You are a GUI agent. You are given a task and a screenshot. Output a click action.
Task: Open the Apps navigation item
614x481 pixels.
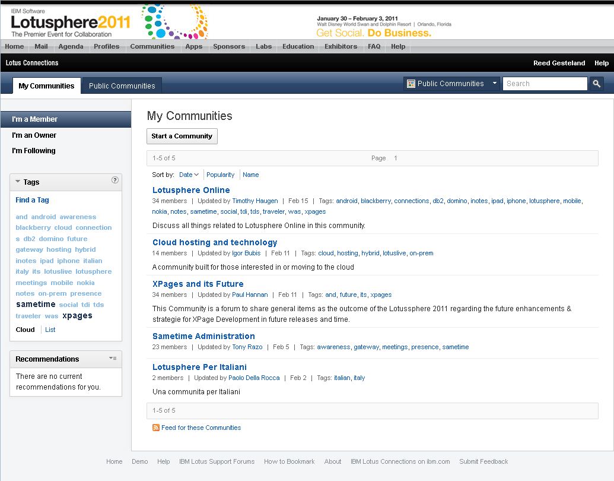[x=194, y=46]
